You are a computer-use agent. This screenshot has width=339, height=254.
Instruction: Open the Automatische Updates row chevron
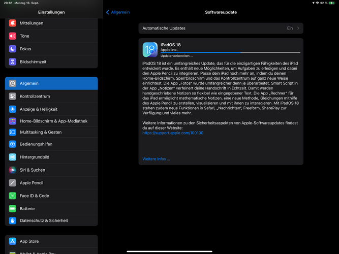tap(298, 28)
